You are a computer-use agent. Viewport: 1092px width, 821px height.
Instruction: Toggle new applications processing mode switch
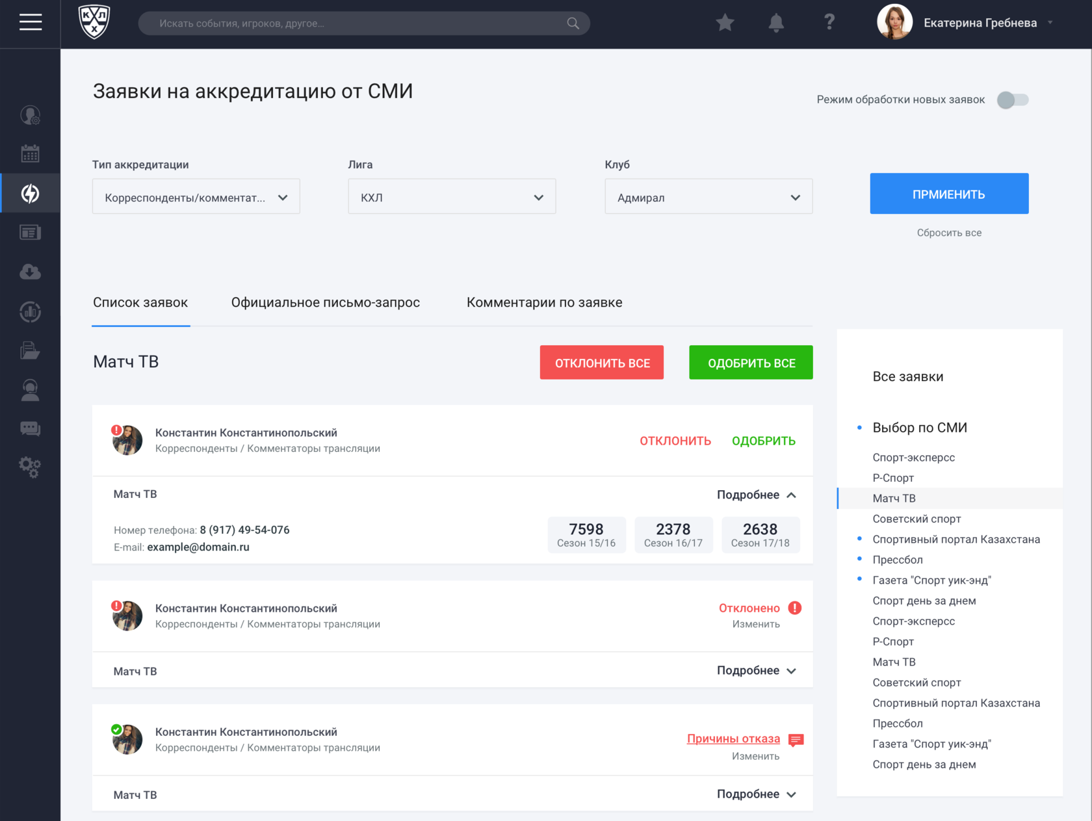coord(1013,100)
